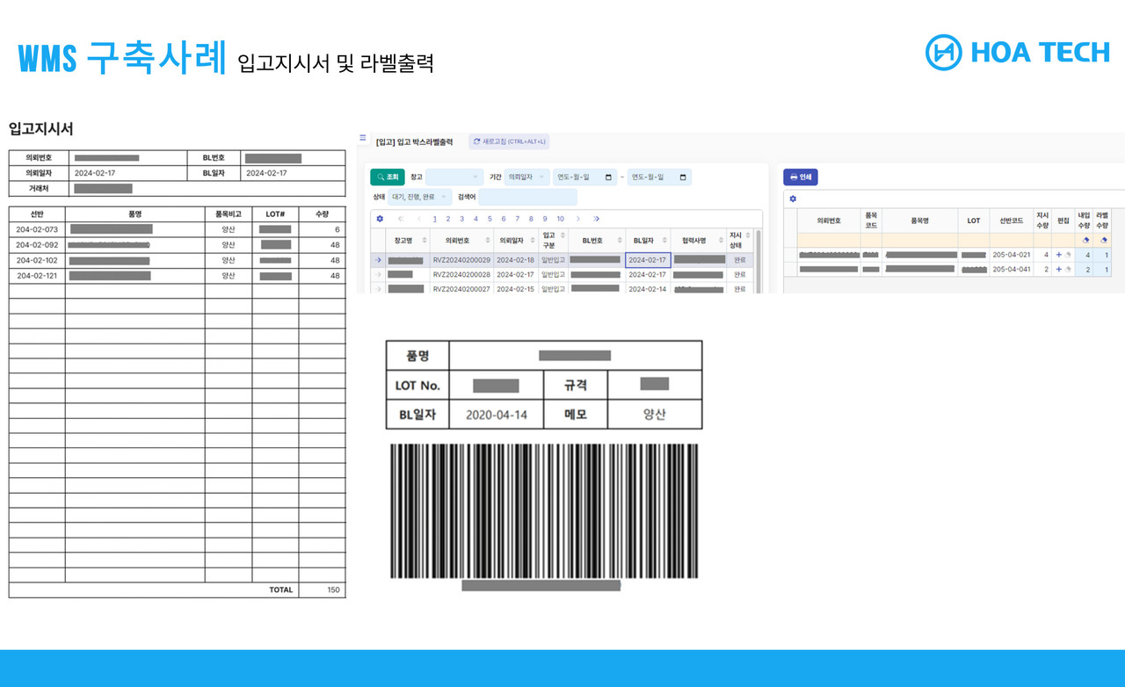The height and width of the screenshot is (687, 1125).
Task: Click eraser icon under 내입 수량 header
Action: pos(1085,240)
